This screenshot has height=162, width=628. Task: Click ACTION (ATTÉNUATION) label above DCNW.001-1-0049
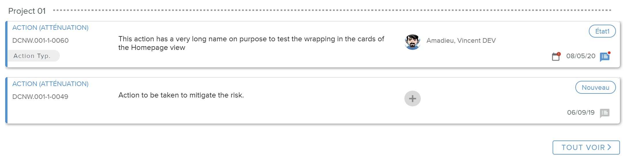(50, 84)
